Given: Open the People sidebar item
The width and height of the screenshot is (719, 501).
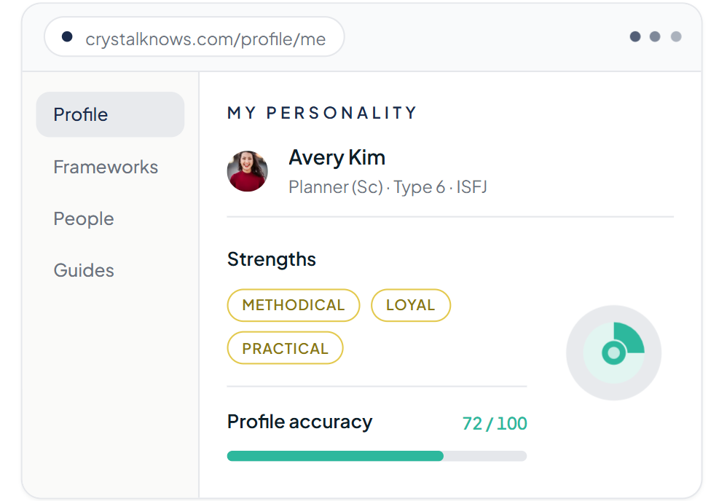Looking at the screenshot, I should [x=84, y=218].
